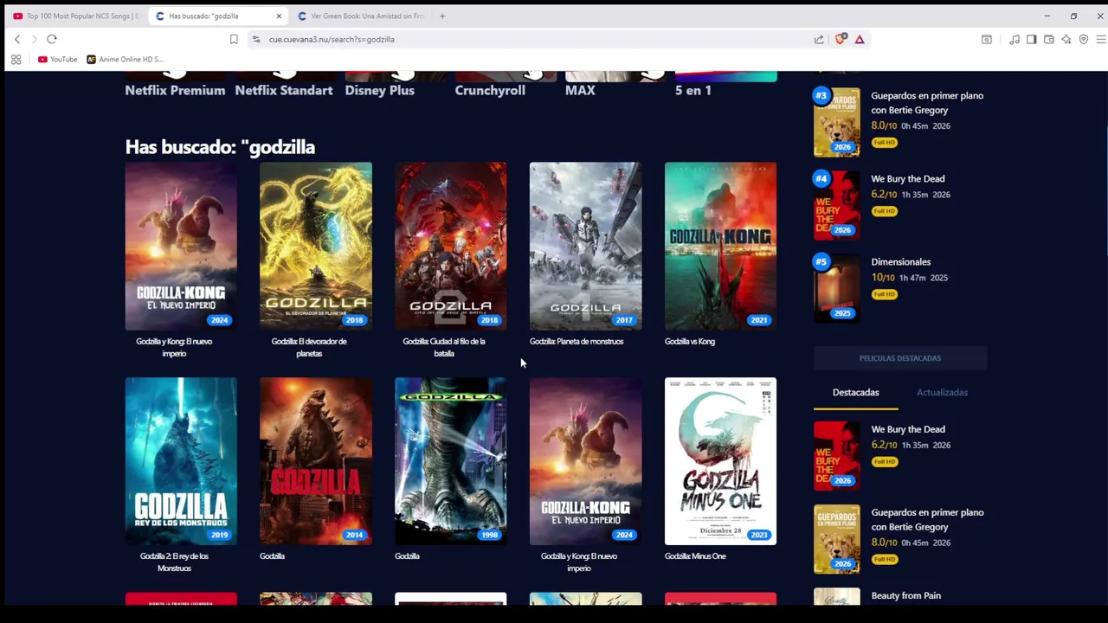This screenshot has height=623, width=1108.
Task: Click 2023 year badge on Minus One poster
Action: tap(759, 535)
